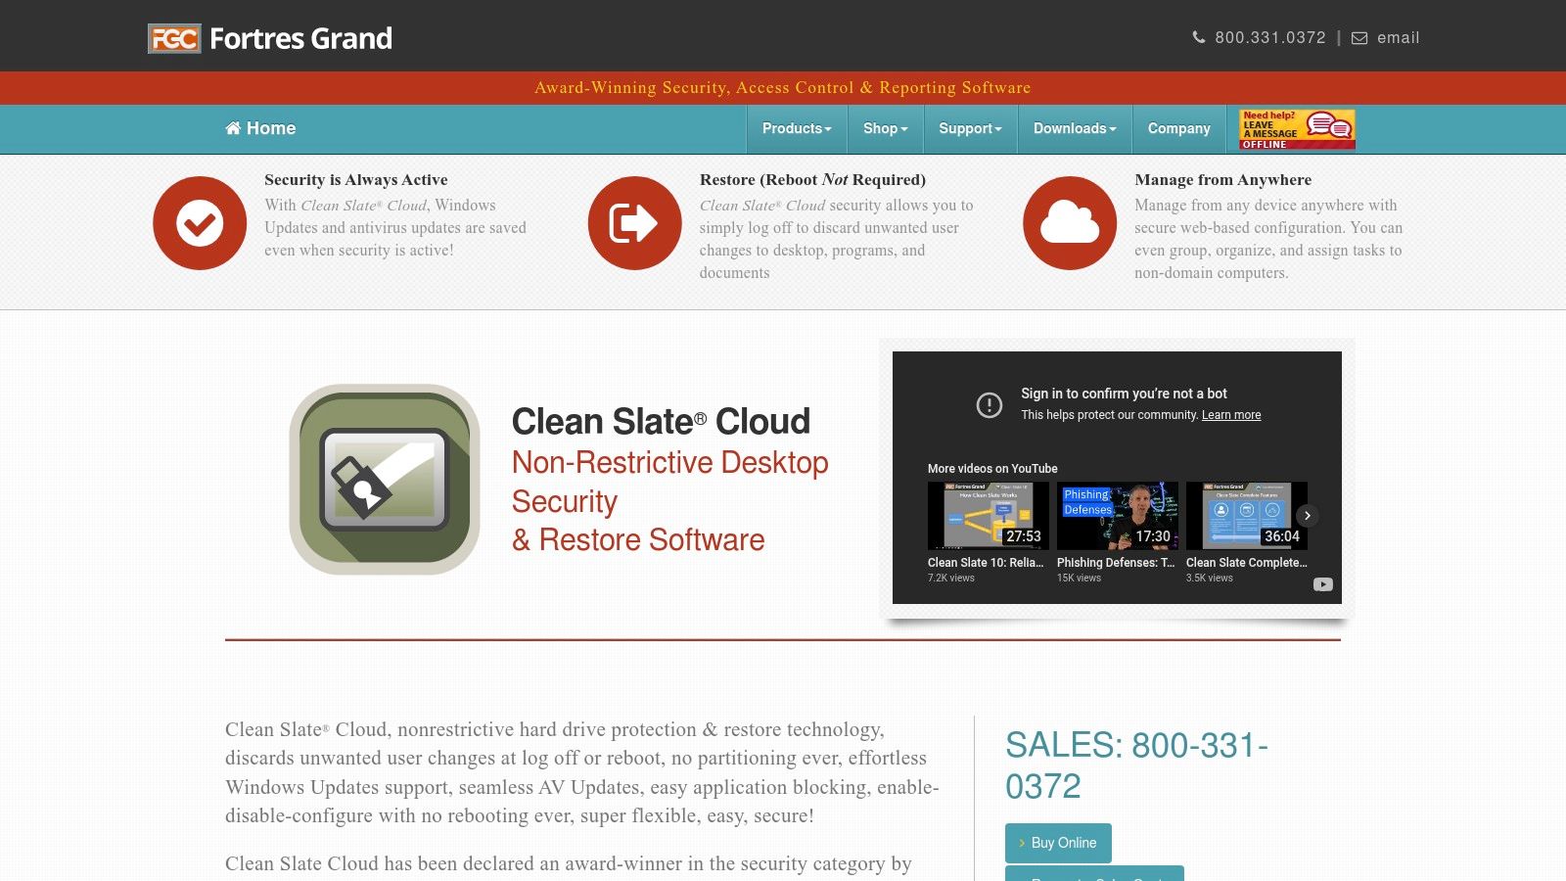Image resolution: width=1566 pixels, height=881 pixels.
Task: Click the phone icon beside 800.331.0372
Action: coord(1199,37)
